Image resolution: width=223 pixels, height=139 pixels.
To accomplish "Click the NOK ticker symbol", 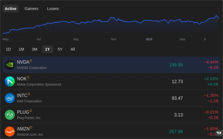I will [22, 79].
